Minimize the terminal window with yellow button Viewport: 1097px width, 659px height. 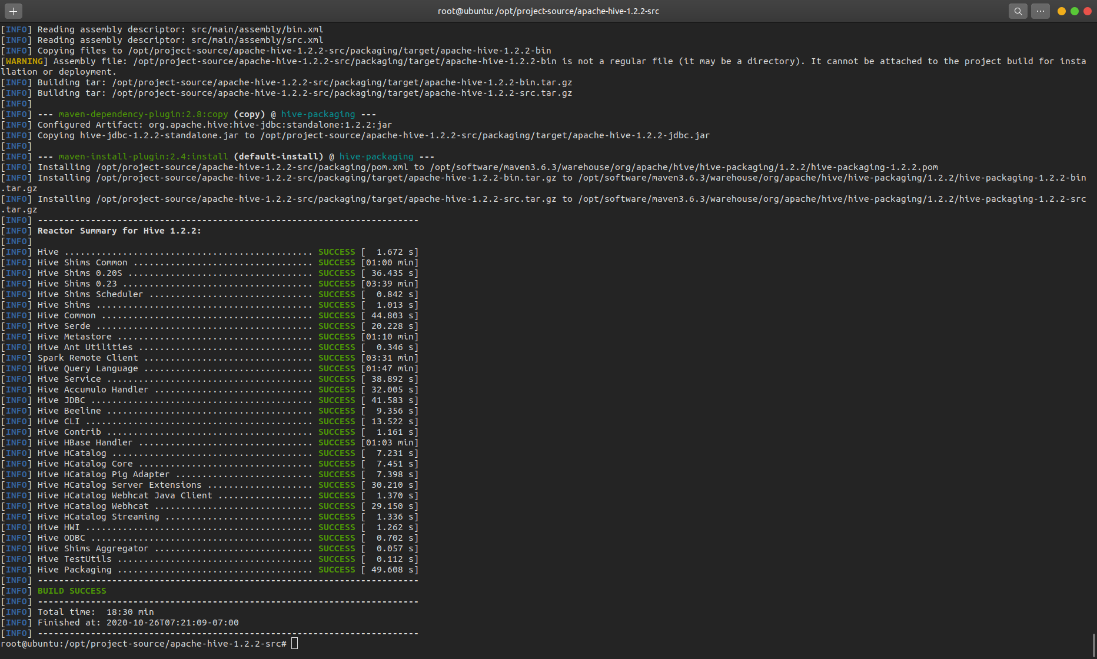coord(1062,11)
